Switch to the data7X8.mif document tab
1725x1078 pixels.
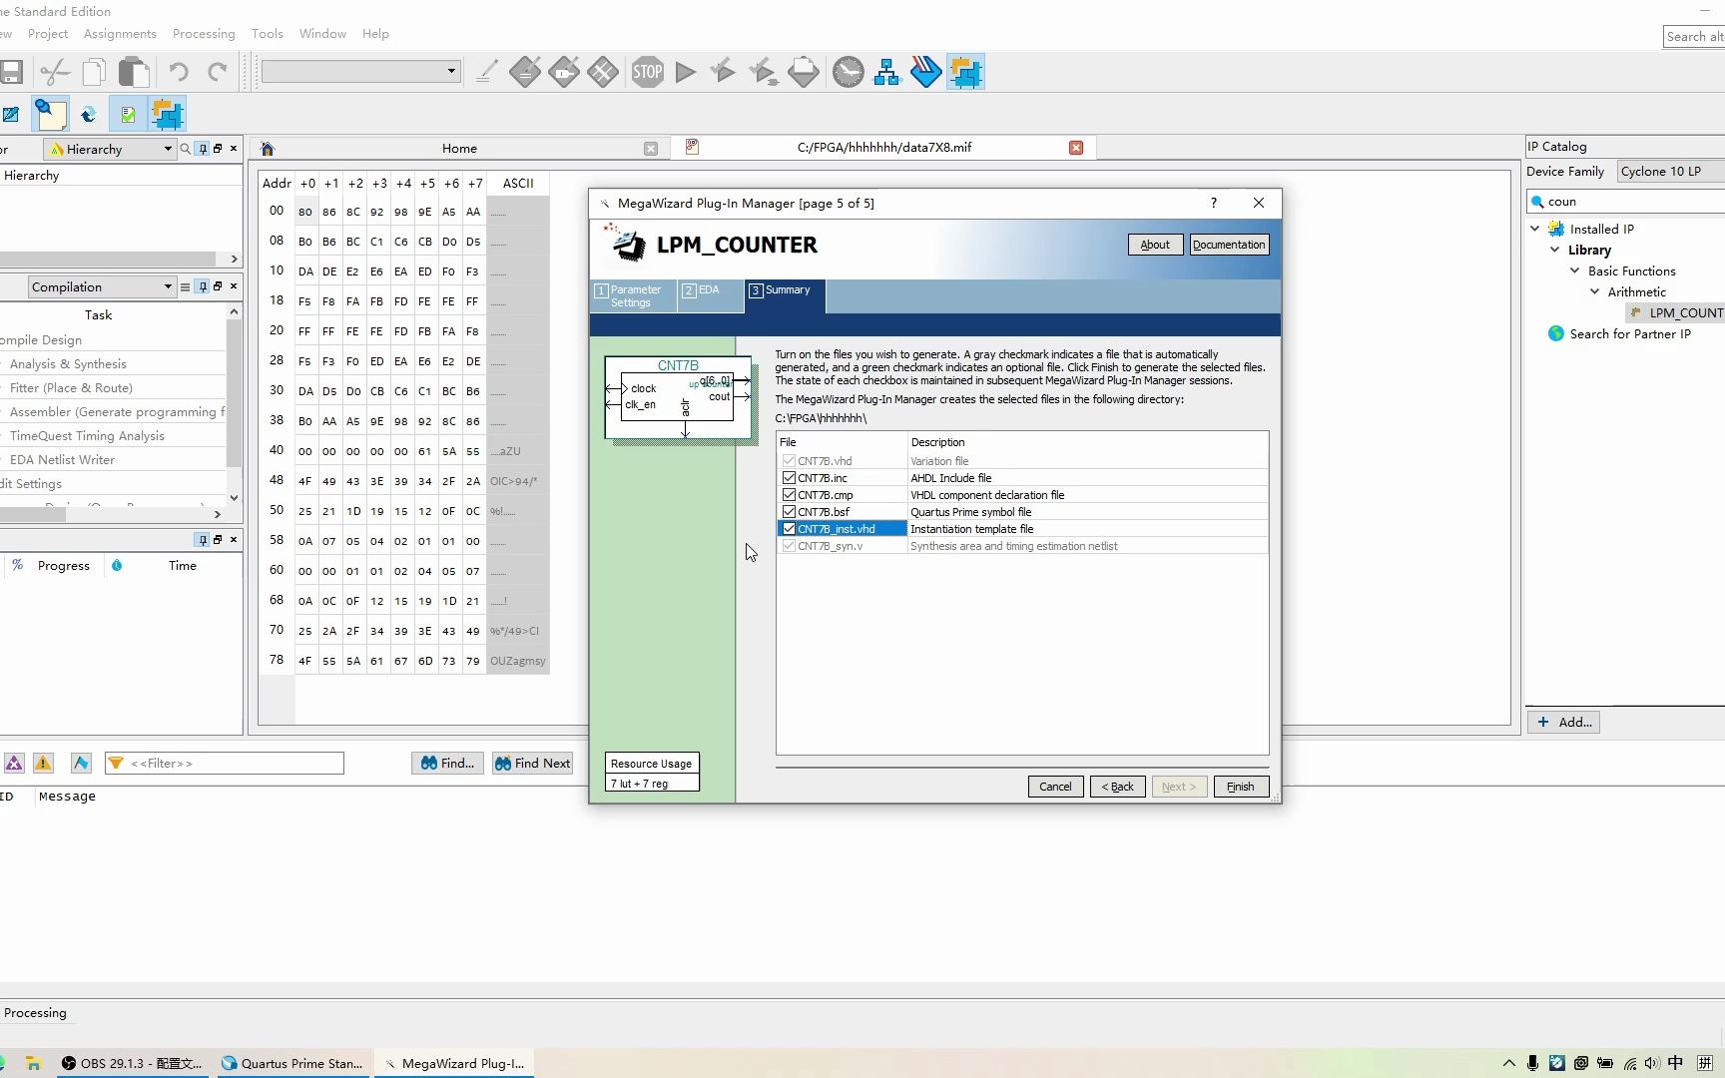(883, 148)
